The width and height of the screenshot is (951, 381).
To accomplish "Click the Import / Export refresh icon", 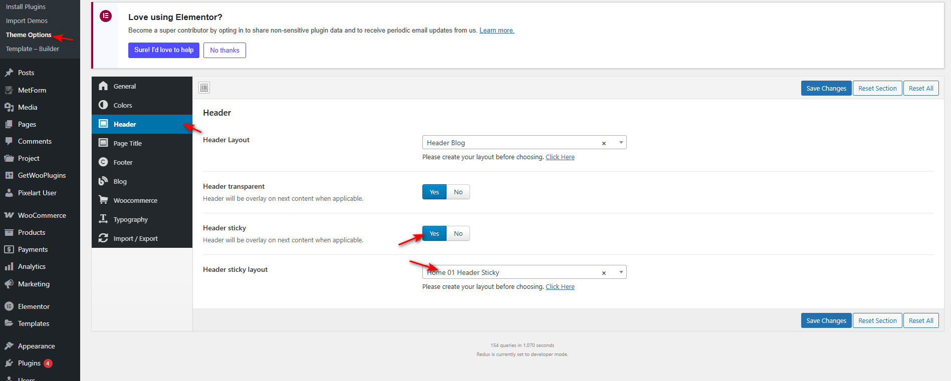I will [x=103, y=238].
